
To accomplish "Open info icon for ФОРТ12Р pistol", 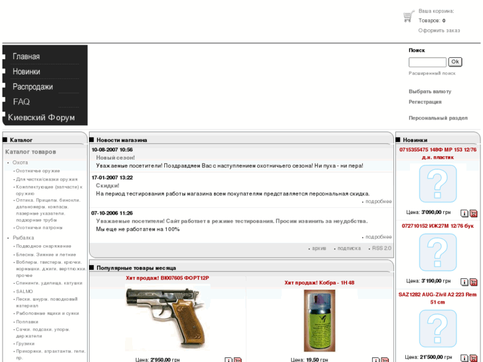I will (x=229, y=360).
